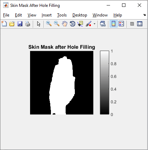Open the brush color dropdown arrow
Screen dimensions: 148x150
coord(94,24)
